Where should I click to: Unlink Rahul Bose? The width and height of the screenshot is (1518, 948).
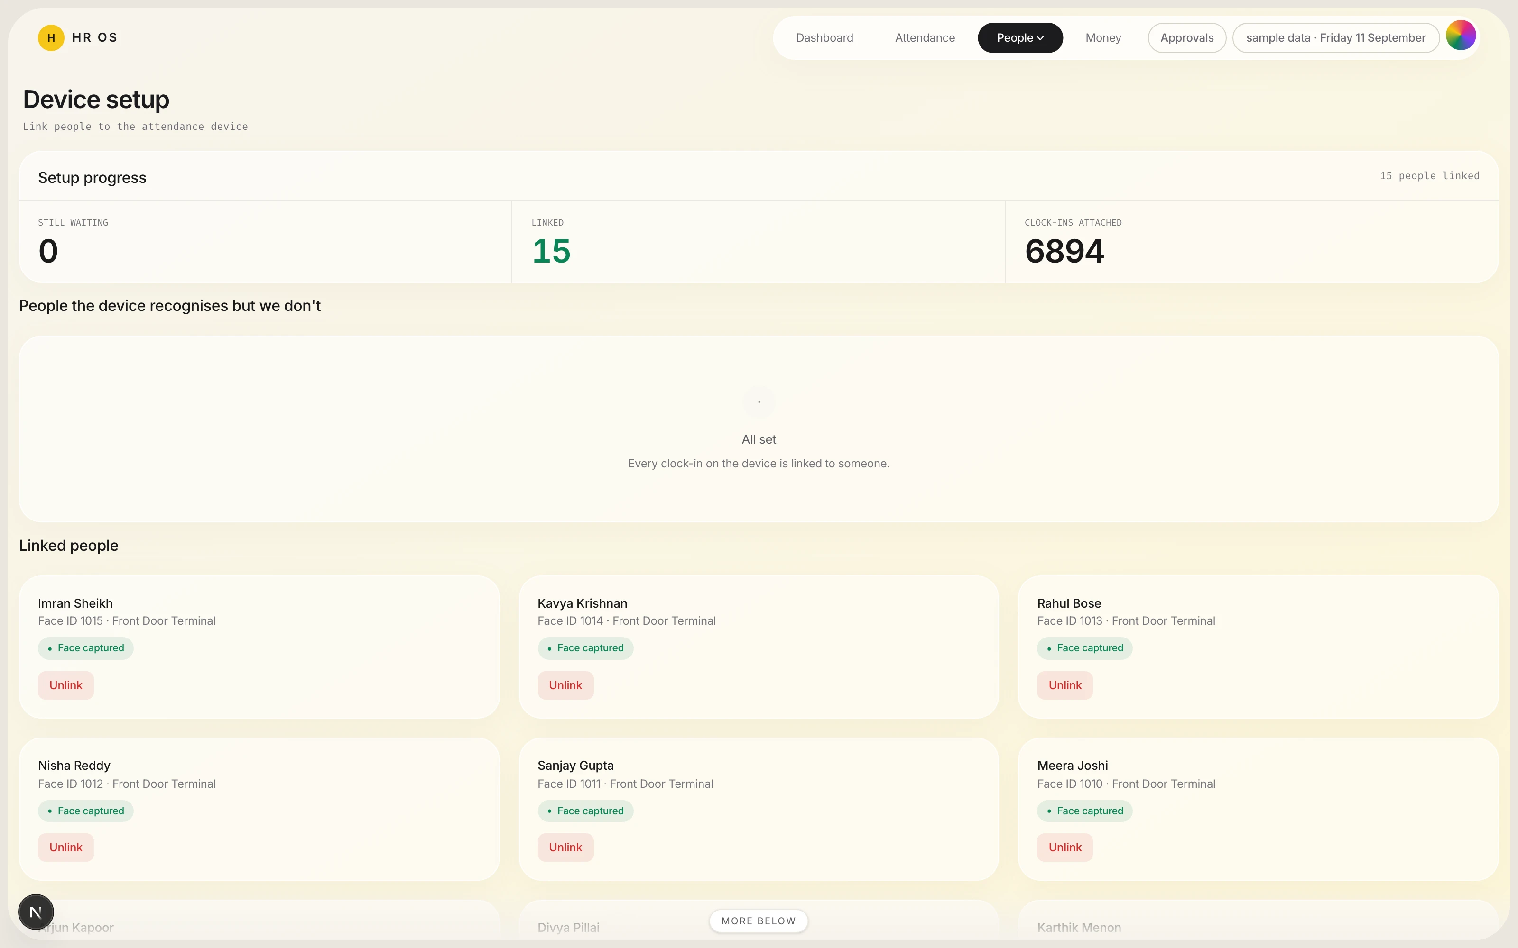(x=1064, y=685)
